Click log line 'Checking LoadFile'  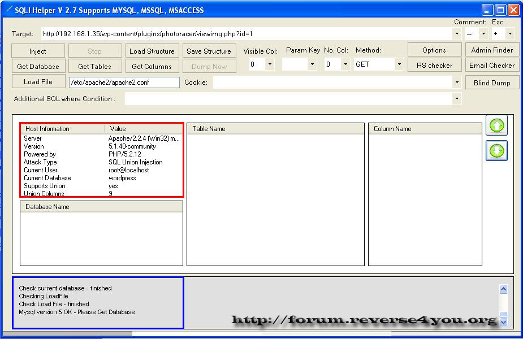(44, 296)
